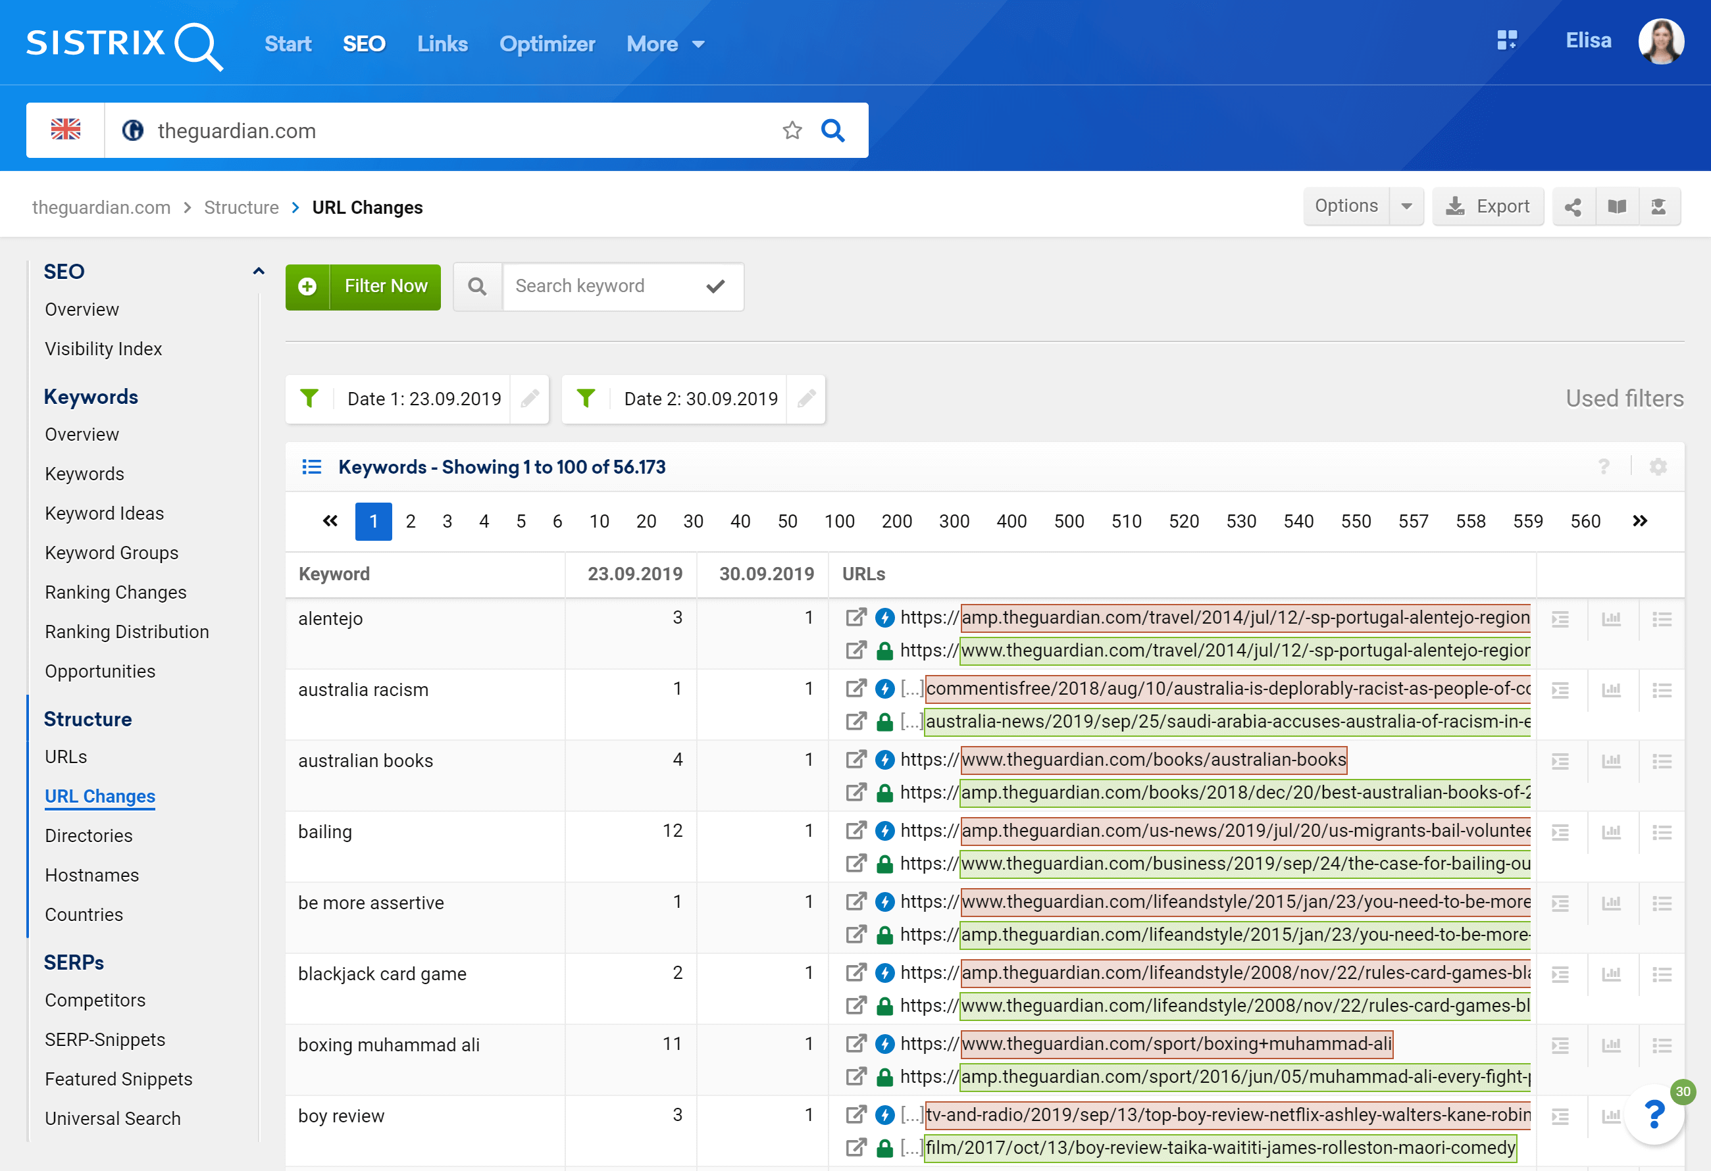Viewport: 1711px width, 1171px height.
Task: Show chart history for bailing row
Action: [x=1611, y=832]
